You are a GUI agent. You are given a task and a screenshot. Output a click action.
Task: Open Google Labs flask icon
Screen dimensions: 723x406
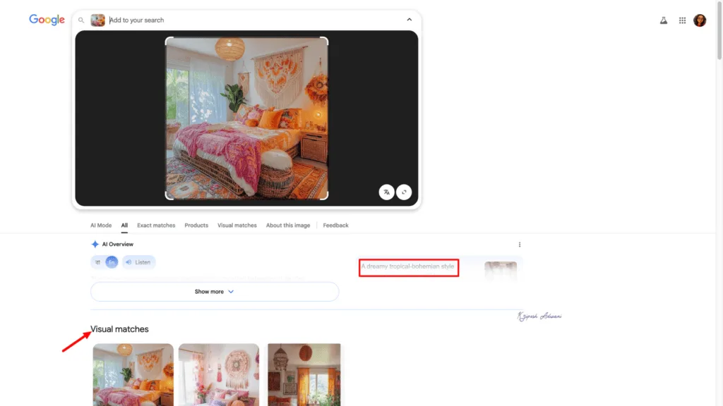[x=664, y=20]
